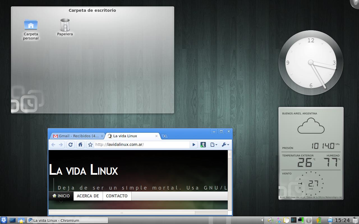Open the CONTACTO page
359x224 pixels.
tap(117, 196)
